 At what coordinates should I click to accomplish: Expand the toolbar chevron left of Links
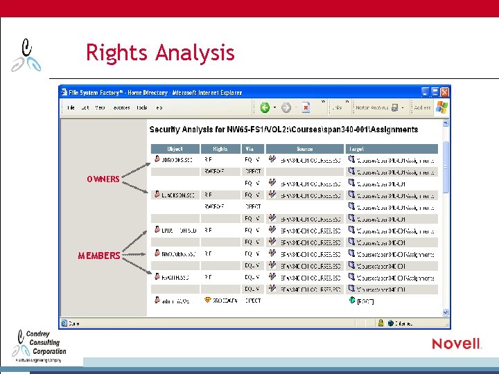pyautogui.click(x=323, y=102)
